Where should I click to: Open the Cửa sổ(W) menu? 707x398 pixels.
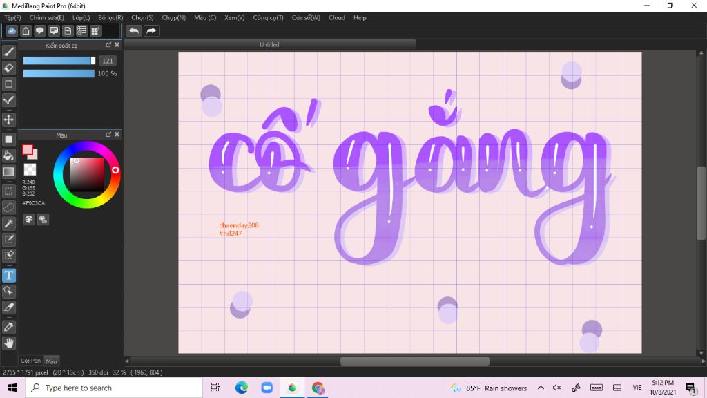tap(306, 17)
